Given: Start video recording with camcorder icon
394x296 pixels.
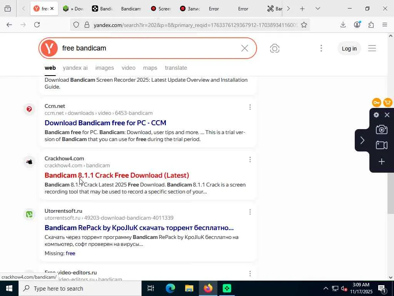Looking at the screenshot, I should [381, 145].
